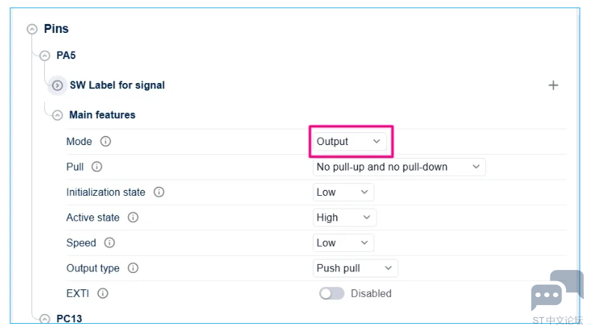Collapse the Pins section
The height and width of the screenshot is (332, 590).
tap(32, 29)
